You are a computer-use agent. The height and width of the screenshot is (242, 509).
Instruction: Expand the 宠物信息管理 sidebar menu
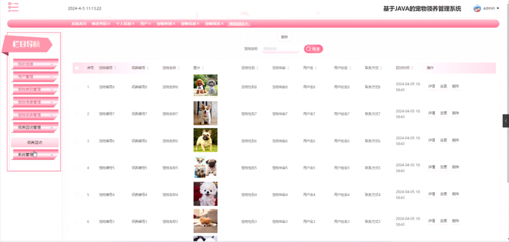click(x=35, y=102)
